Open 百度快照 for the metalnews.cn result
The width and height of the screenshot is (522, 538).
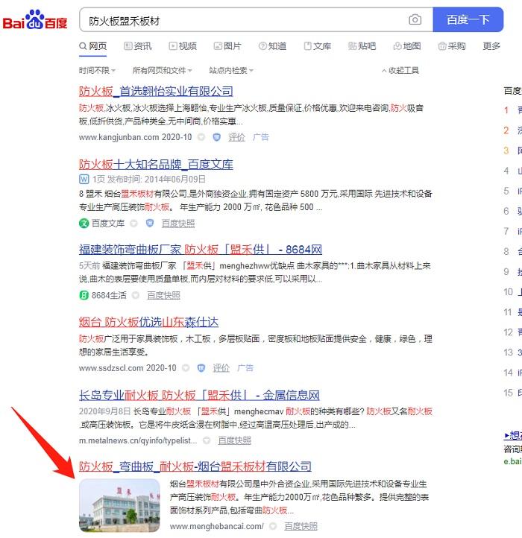[x=235, y=440]
